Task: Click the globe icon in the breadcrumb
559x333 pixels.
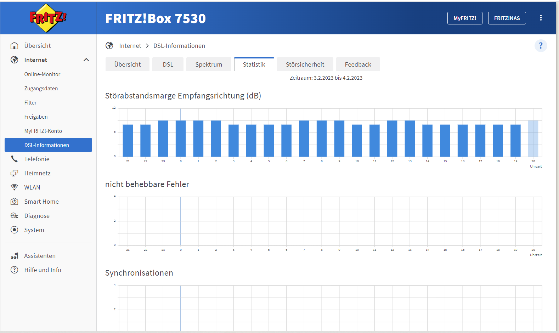Action: point(109,46)
